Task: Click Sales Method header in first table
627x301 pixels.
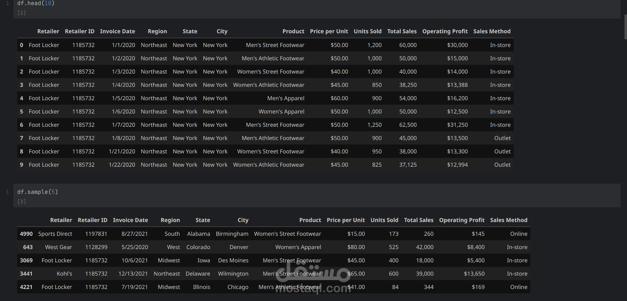Action: point(492,31)
